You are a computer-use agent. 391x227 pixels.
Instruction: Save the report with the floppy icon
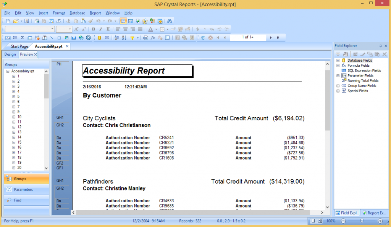point(27,21)
